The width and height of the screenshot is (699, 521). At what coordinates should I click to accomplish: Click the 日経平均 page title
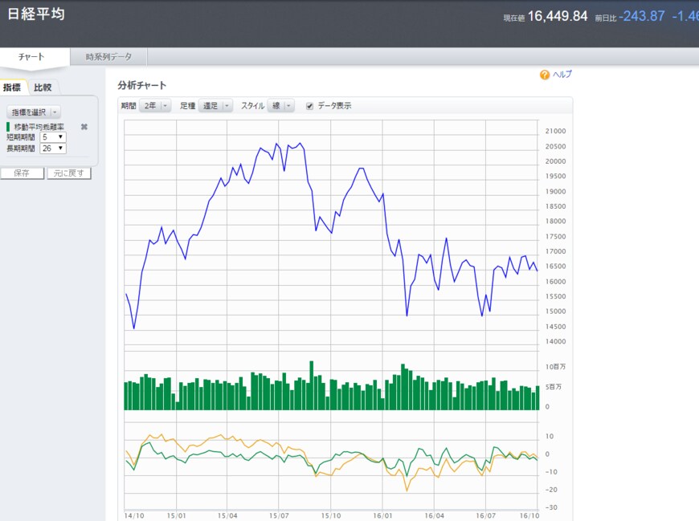(x=36, y=15)
